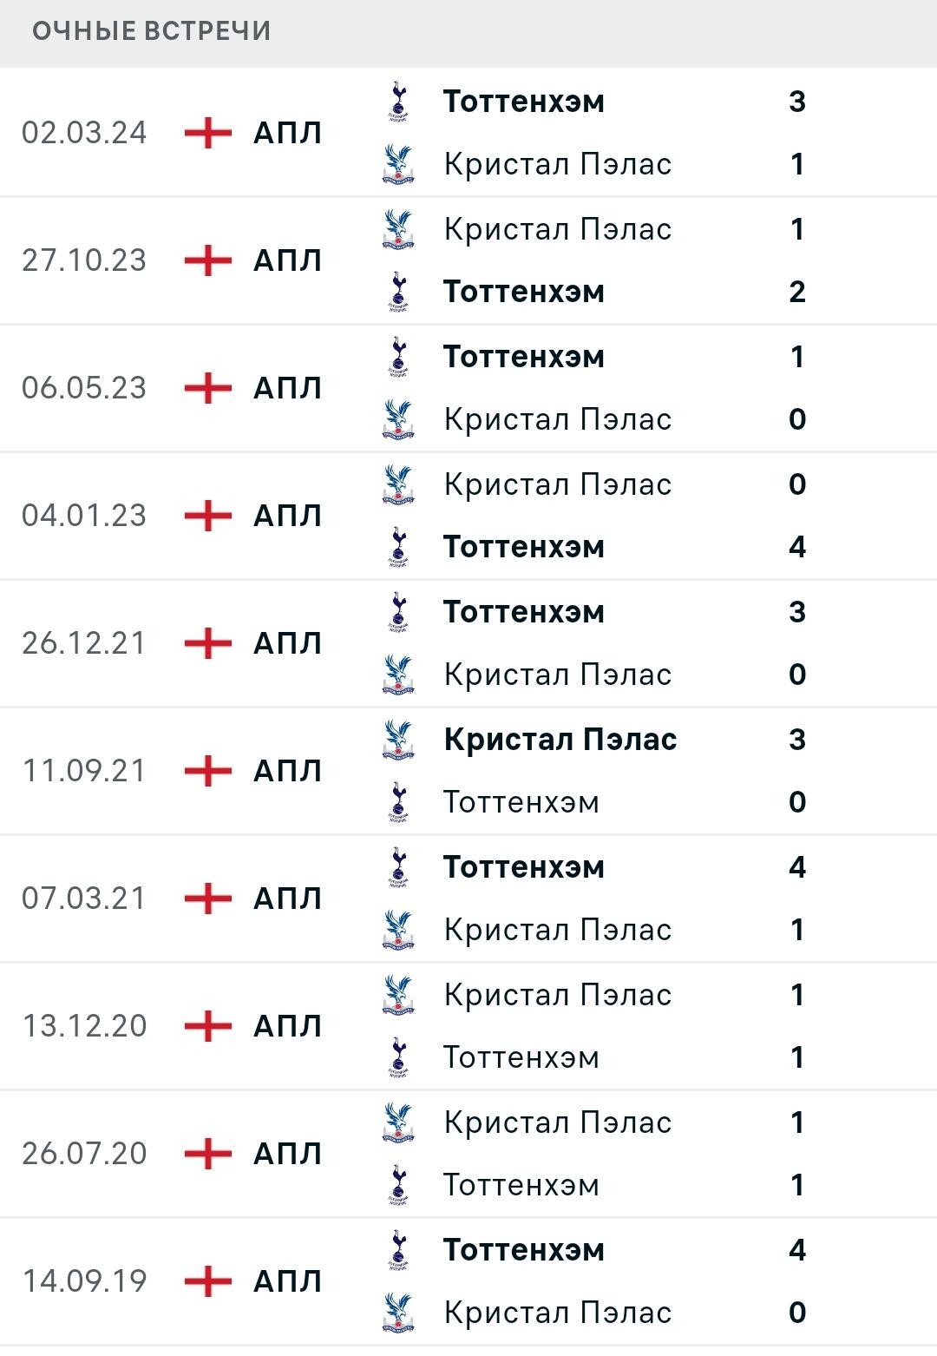This screenshot has width=937, height=1356.
Task: Open the АПЛ league link for 26.12.21
Action: 288,643
